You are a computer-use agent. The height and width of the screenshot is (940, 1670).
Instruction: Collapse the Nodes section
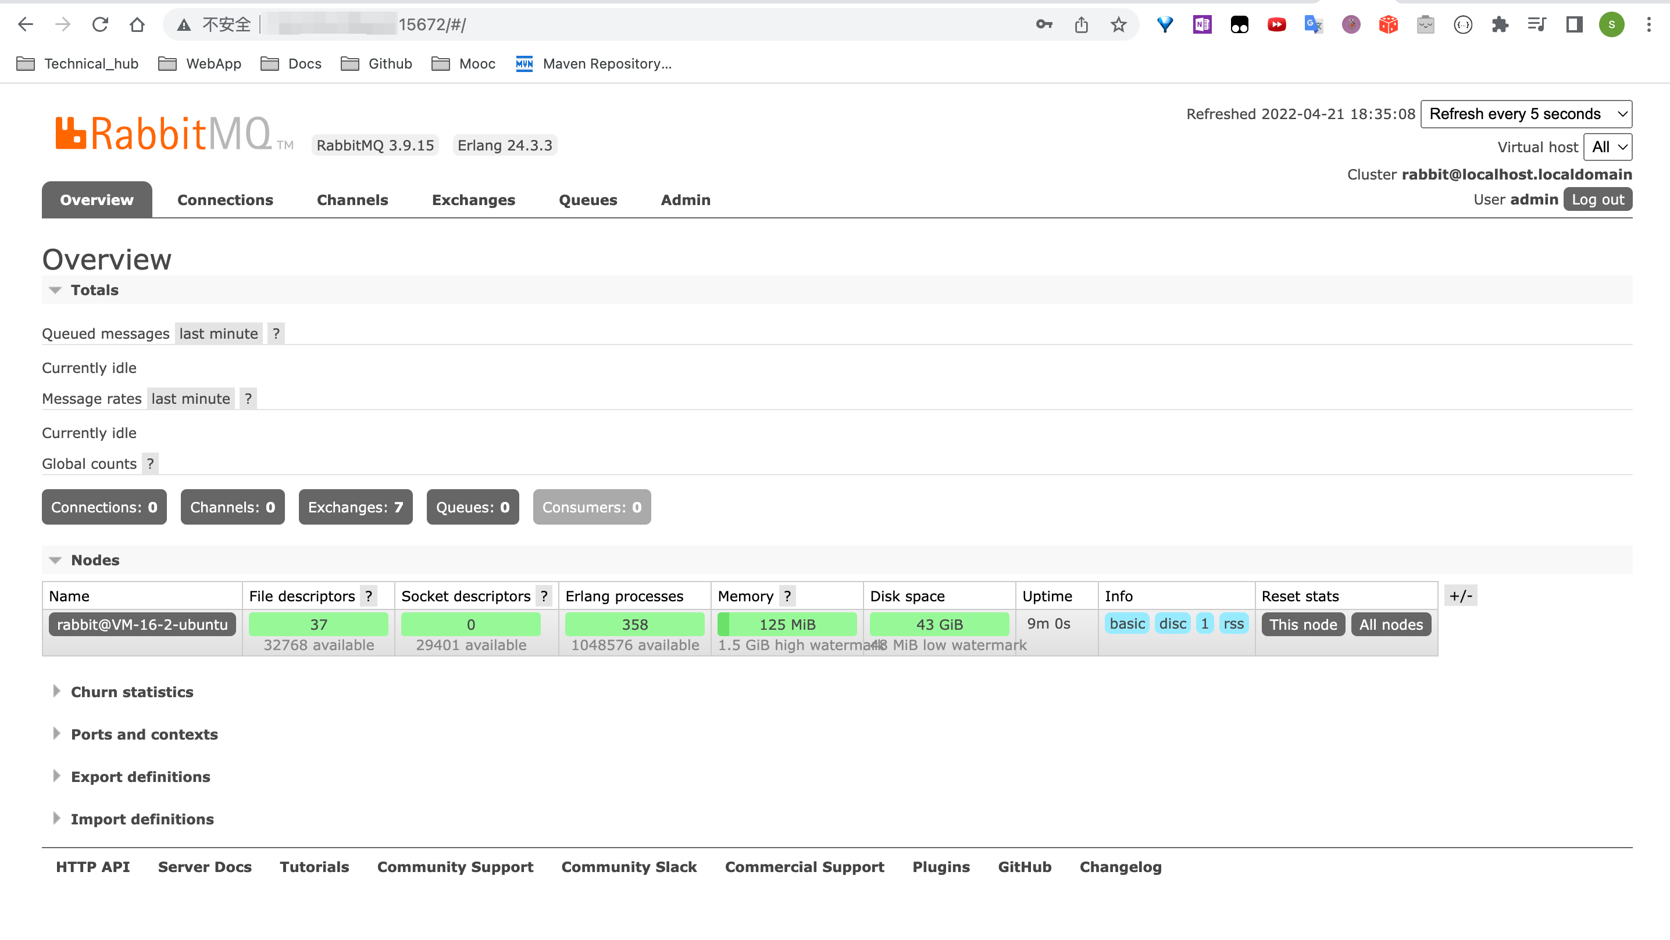(95, 561)
